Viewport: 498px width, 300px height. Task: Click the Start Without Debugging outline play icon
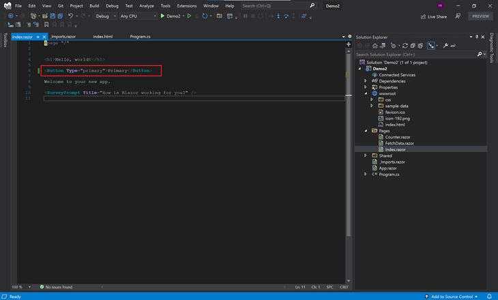pyautogui.click(x=189, y=16)
